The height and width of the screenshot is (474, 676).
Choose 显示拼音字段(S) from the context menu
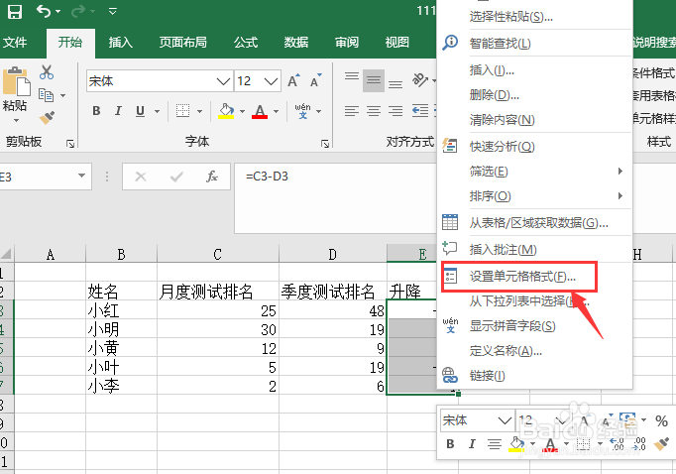534,325
